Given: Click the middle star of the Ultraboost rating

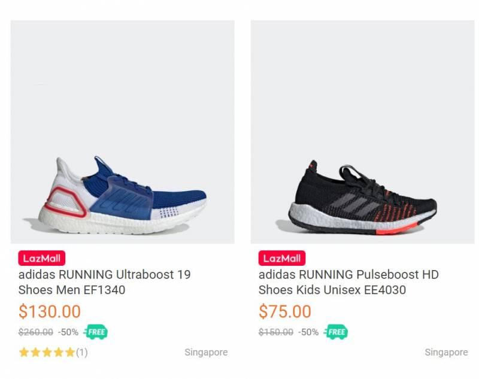Looking at the screenshot, I should pyautogui.click(x=47, y=352).
